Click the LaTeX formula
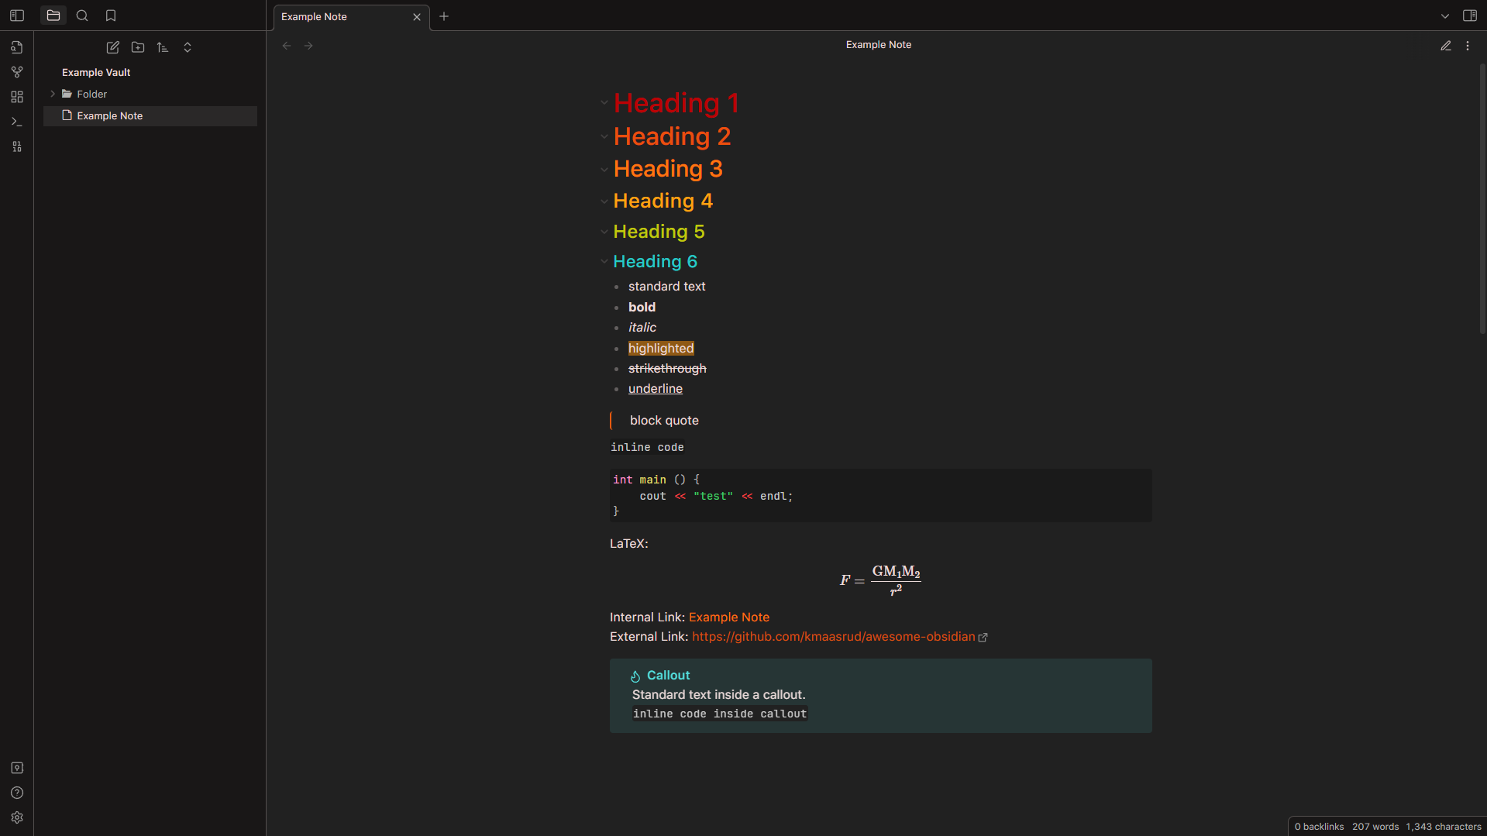Image resolution: width=1487 pixels, height=836 pixels. coord(880,580)
